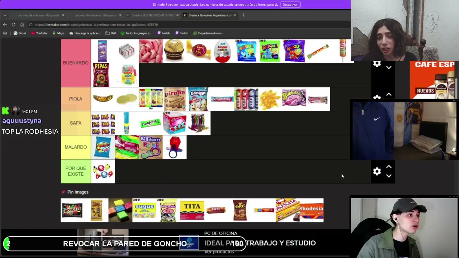Click the SAFA tier label
Image resolution: width=459 pixels, height=258 pixels.
coord(76,123)
